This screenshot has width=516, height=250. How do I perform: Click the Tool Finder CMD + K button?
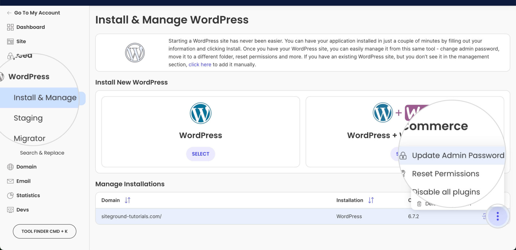coord(45,231)
